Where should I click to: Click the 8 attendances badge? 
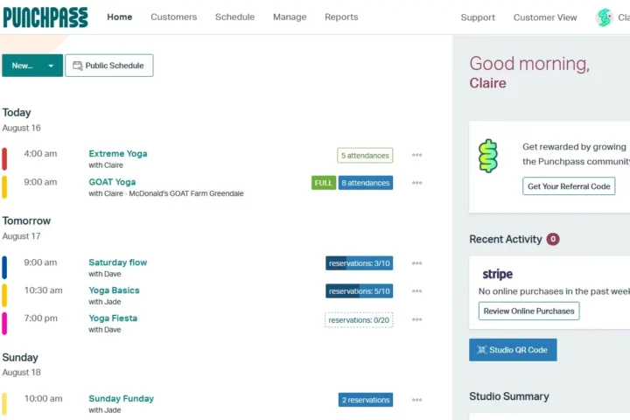tap(366, 183)
